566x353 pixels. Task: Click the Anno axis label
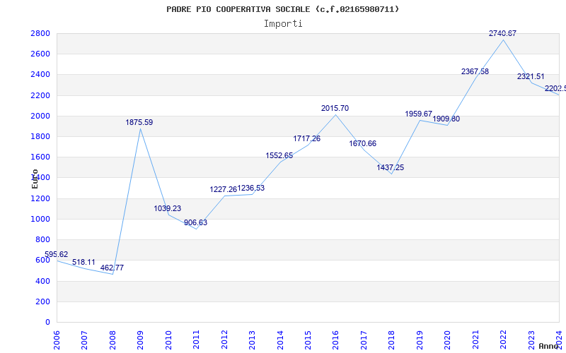549,346
